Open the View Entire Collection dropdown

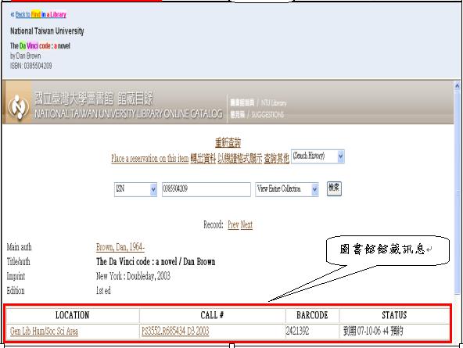pyautogui.click(x=287, y=189)
